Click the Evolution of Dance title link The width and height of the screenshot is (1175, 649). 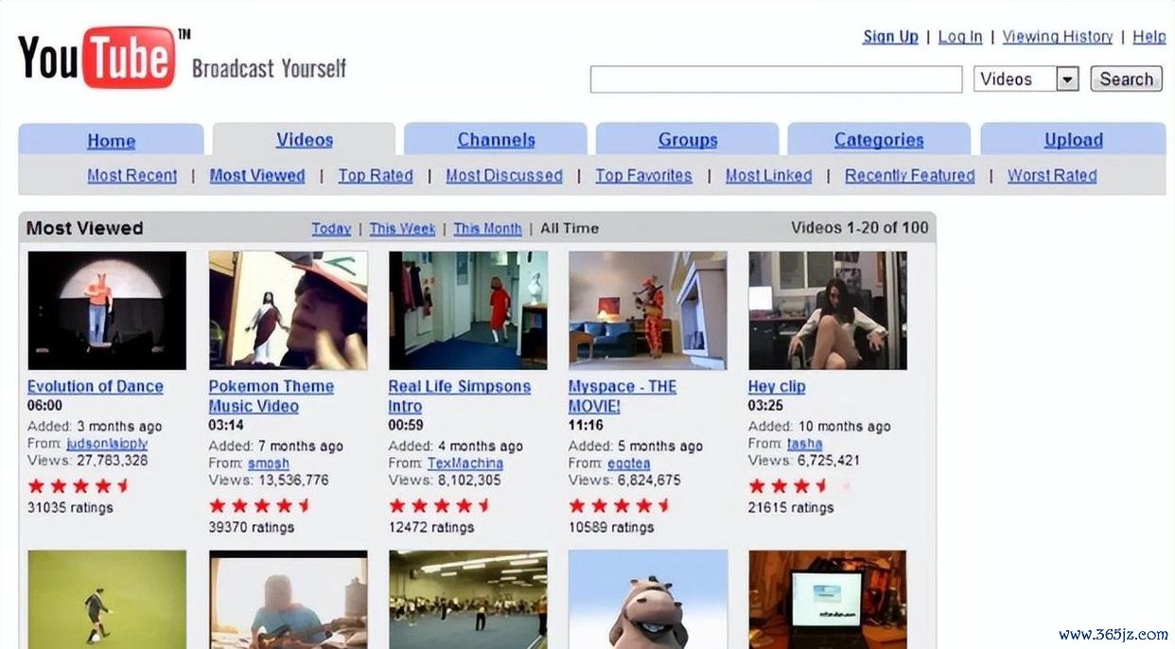click(x=96, y=386)
